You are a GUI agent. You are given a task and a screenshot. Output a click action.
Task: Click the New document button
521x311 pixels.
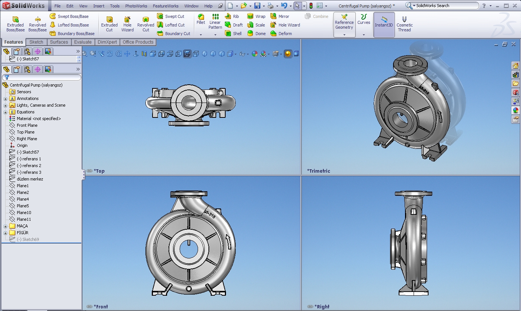pos(230,6)
